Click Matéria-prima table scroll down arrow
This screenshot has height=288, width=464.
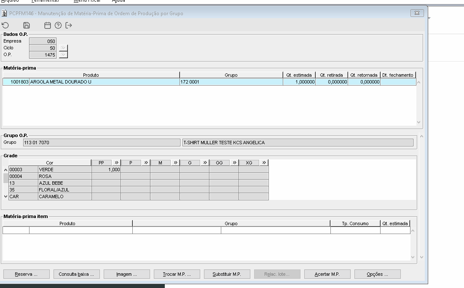(x=419, y=122)
